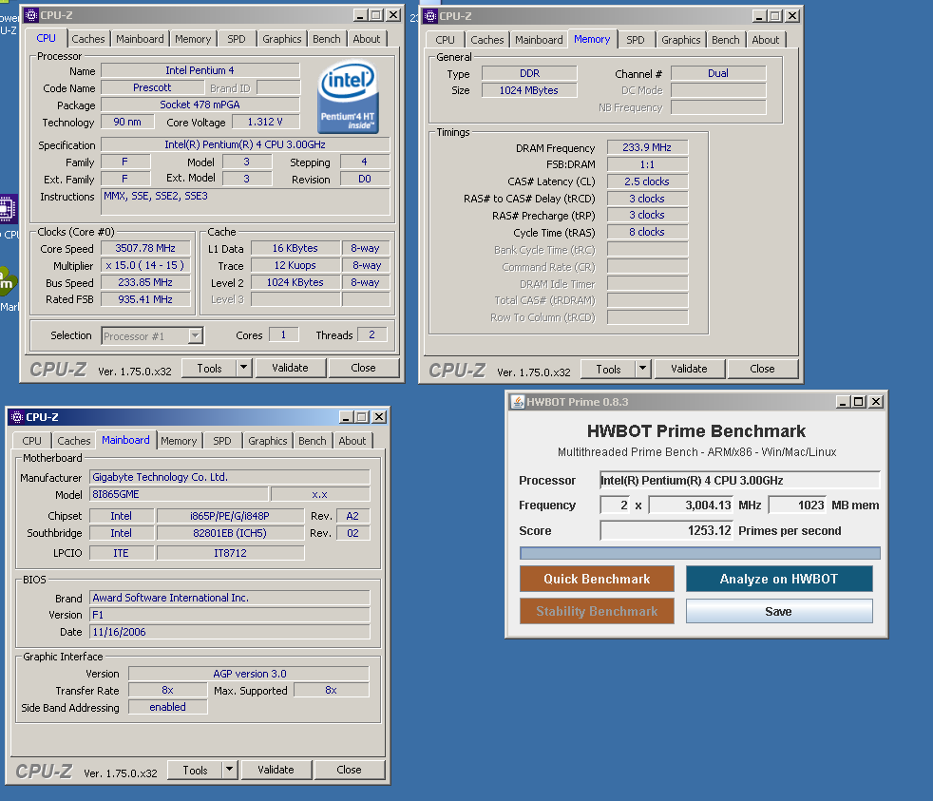
Task: Click the Core Voltage value 1.312 V
Action: coord(265,122)
